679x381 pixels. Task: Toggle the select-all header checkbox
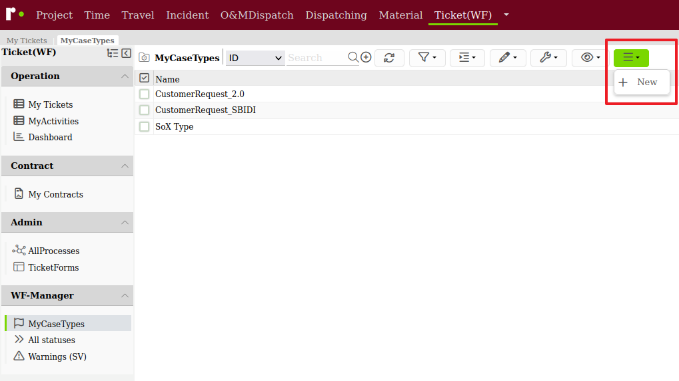click(x=144, y=78)
